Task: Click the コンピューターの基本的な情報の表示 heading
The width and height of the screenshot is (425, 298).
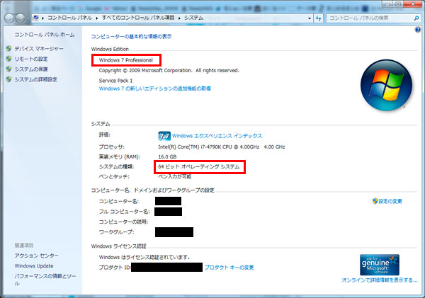Action: tap(132, 37)
